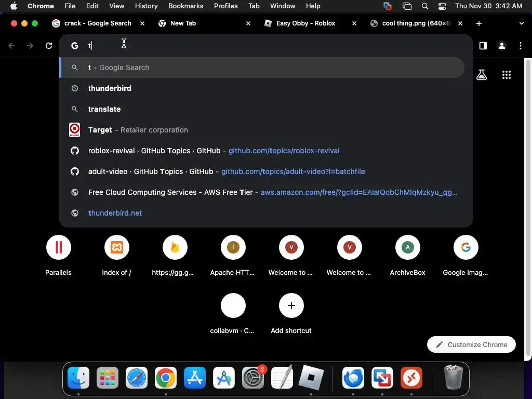This screenshot has height=399, width=532.
Task: Open Spotlight search in the menu bar
Action: pos(425,6)
